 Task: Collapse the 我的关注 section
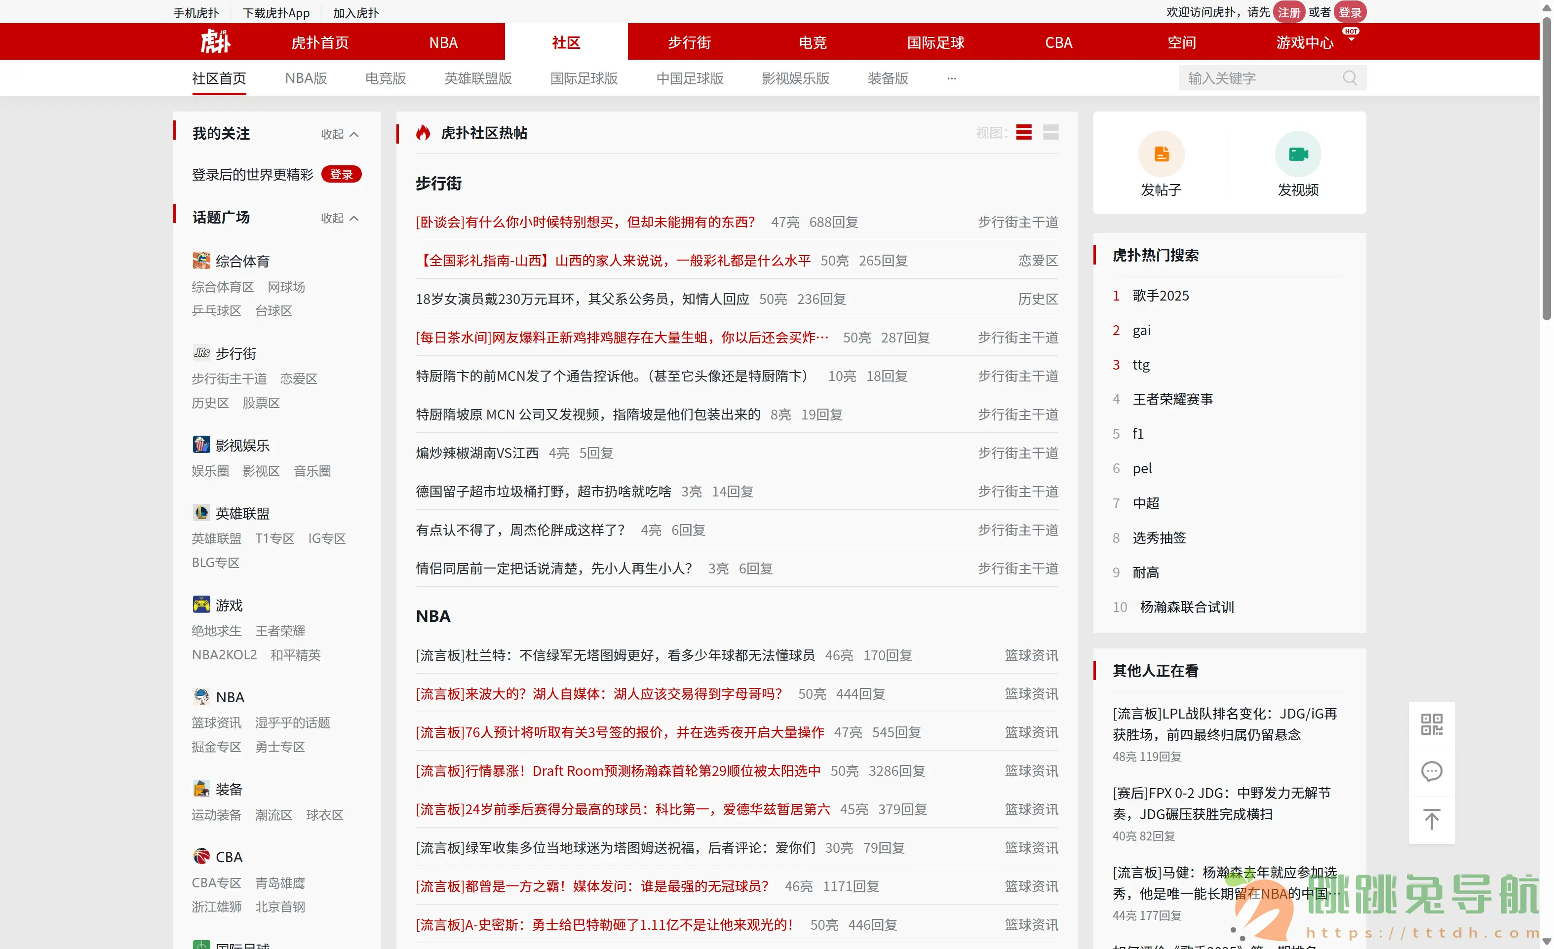(340, 134)
